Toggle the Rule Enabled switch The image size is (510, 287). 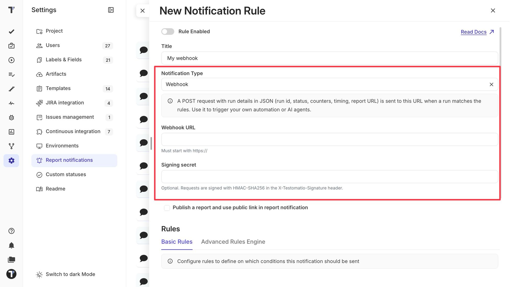tap(168, 31)
